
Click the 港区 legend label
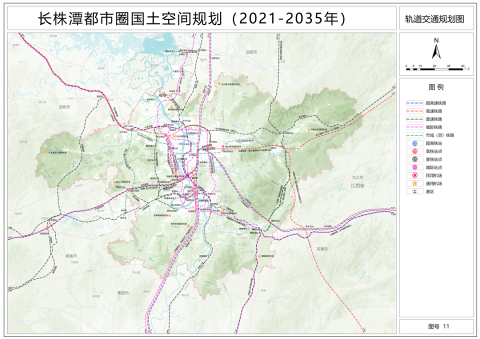[430, 191]
